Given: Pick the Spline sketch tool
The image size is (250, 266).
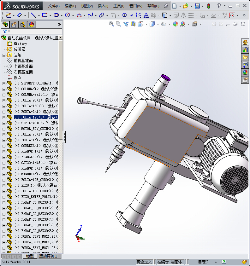Looking at the screenshot, I should (90, 15).
